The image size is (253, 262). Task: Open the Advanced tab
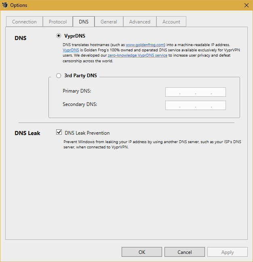(140, 21)
